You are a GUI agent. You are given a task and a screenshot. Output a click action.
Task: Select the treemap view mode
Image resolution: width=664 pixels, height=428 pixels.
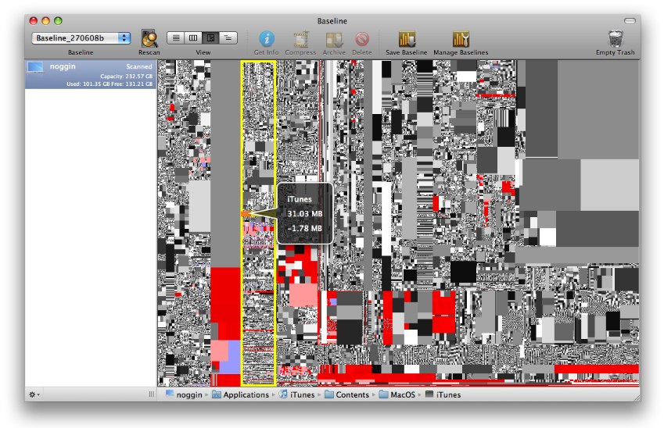[210, 37]
